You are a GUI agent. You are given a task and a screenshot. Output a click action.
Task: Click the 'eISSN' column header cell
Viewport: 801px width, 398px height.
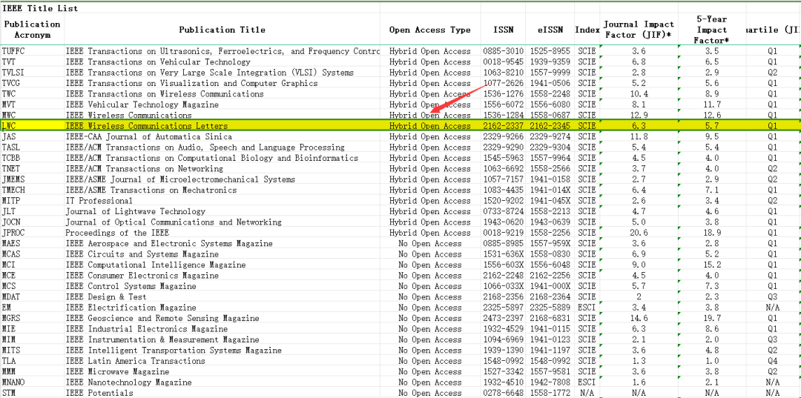pos(550,29)
